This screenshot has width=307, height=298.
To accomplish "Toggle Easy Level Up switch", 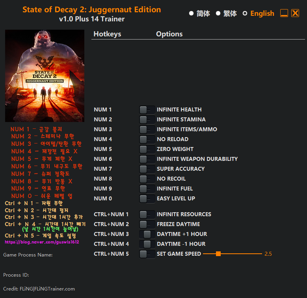I will [147, 199].
